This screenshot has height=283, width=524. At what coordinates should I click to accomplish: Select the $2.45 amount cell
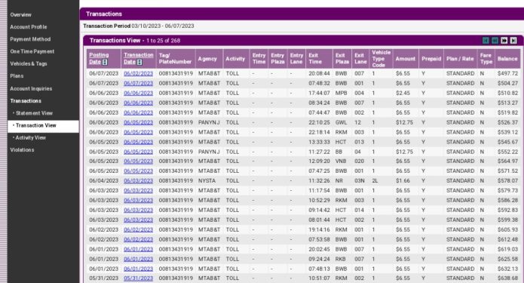pyautogui.click(x=403, y=93)
